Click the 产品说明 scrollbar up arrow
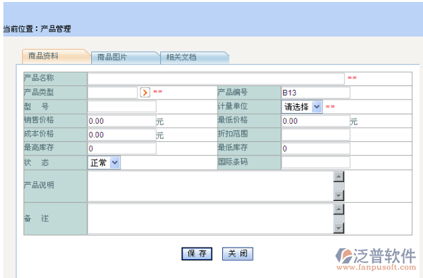 pyautogui.click(x=339, y=177)
